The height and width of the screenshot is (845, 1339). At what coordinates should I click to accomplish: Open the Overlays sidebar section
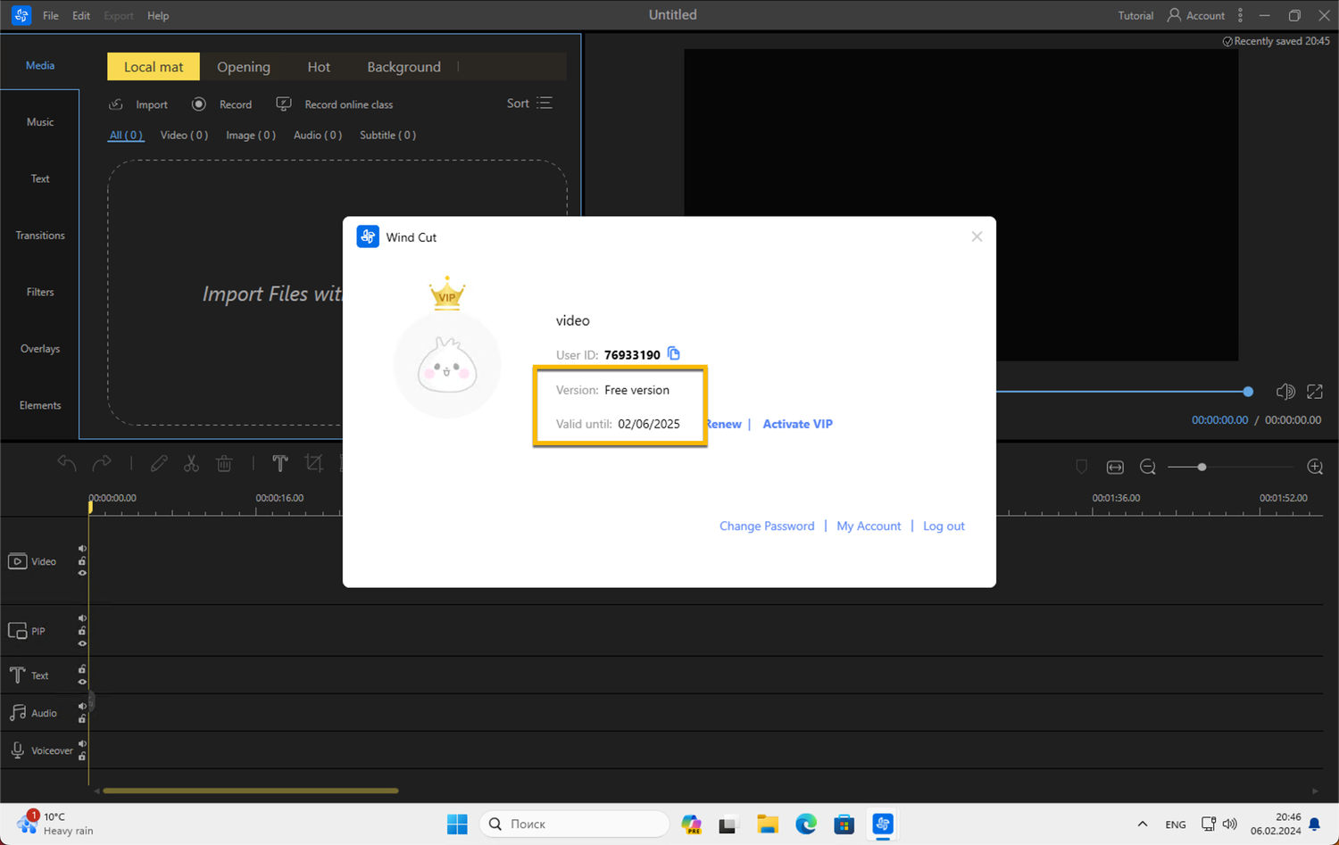(40, 349)
